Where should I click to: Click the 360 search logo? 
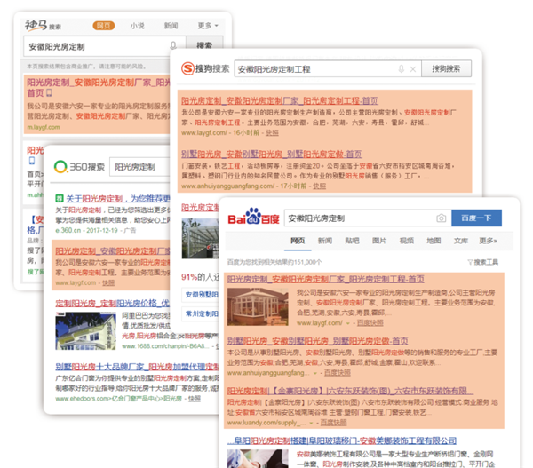click(x=78, y=165)
